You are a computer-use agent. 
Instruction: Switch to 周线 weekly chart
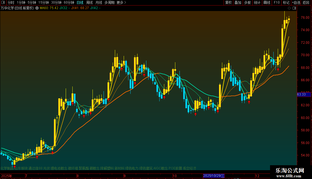pos(89,2)
